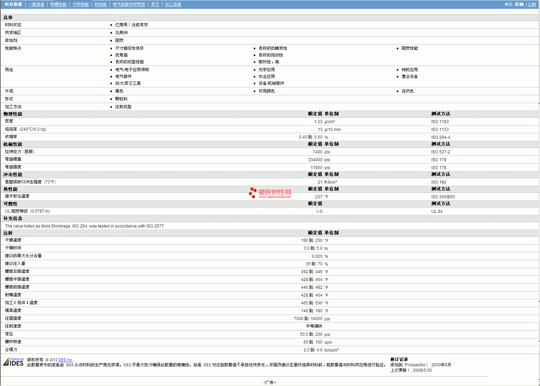540x386 pixels.
Task: Jump to the 加工信息 tab
Action: 173,4
